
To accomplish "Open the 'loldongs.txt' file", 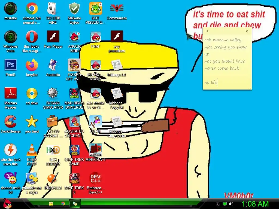I will point(117,65).
